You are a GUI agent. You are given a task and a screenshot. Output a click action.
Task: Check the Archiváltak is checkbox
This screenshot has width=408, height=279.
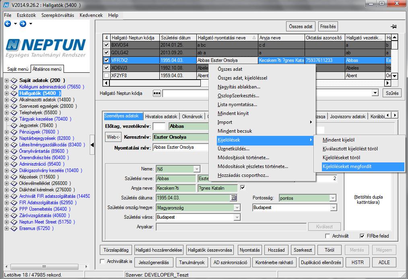tap(103, 261)
